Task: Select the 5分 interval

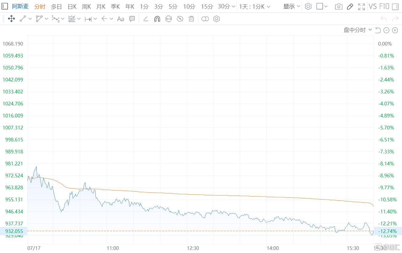Action: (173, 6)
